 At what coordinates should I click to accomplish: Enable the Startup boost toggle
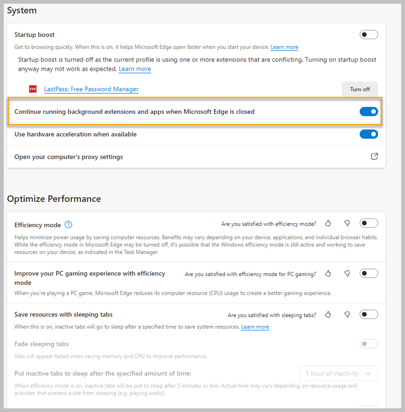(x=368, y=35)
